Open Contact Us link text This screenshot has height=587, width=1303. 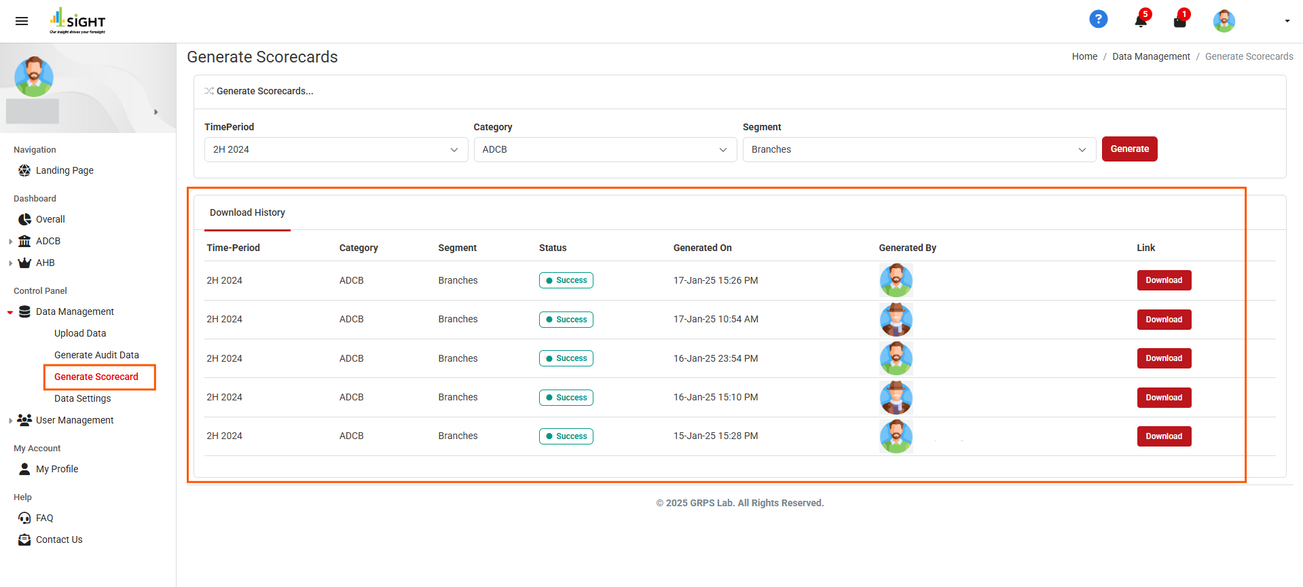coord(59,539)
